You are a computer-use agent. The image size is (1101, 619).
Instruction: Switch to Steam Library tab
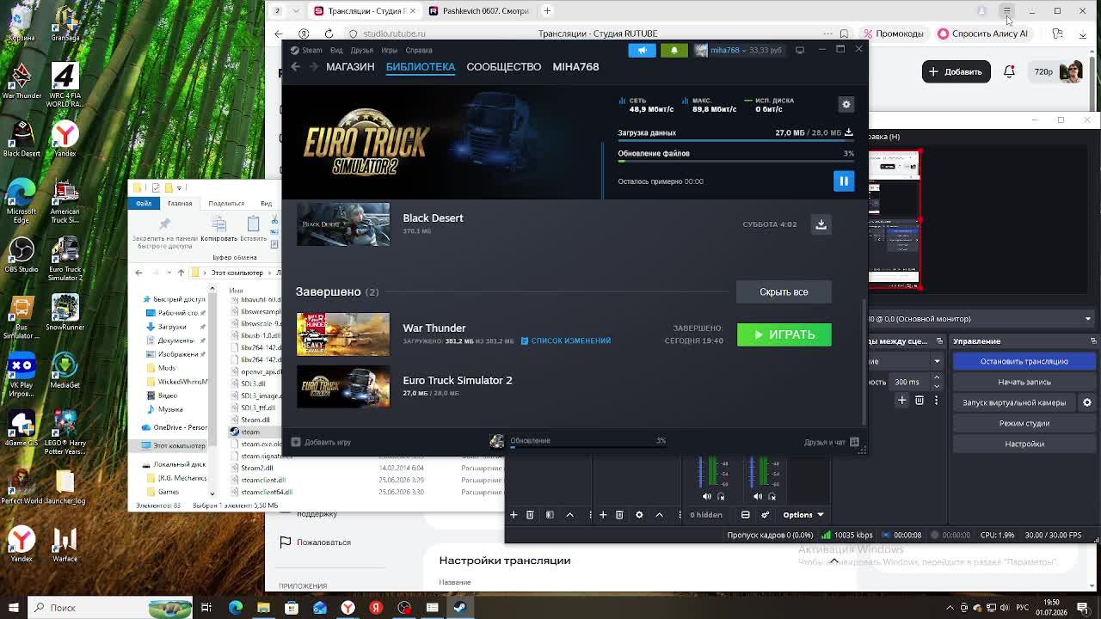point(421,66)
